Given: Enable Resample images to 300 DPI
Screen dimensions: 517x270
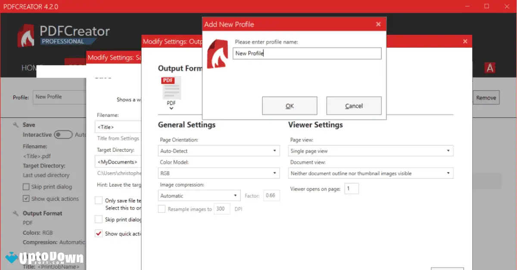Looking at the screenshot, I should pos(162,209).
